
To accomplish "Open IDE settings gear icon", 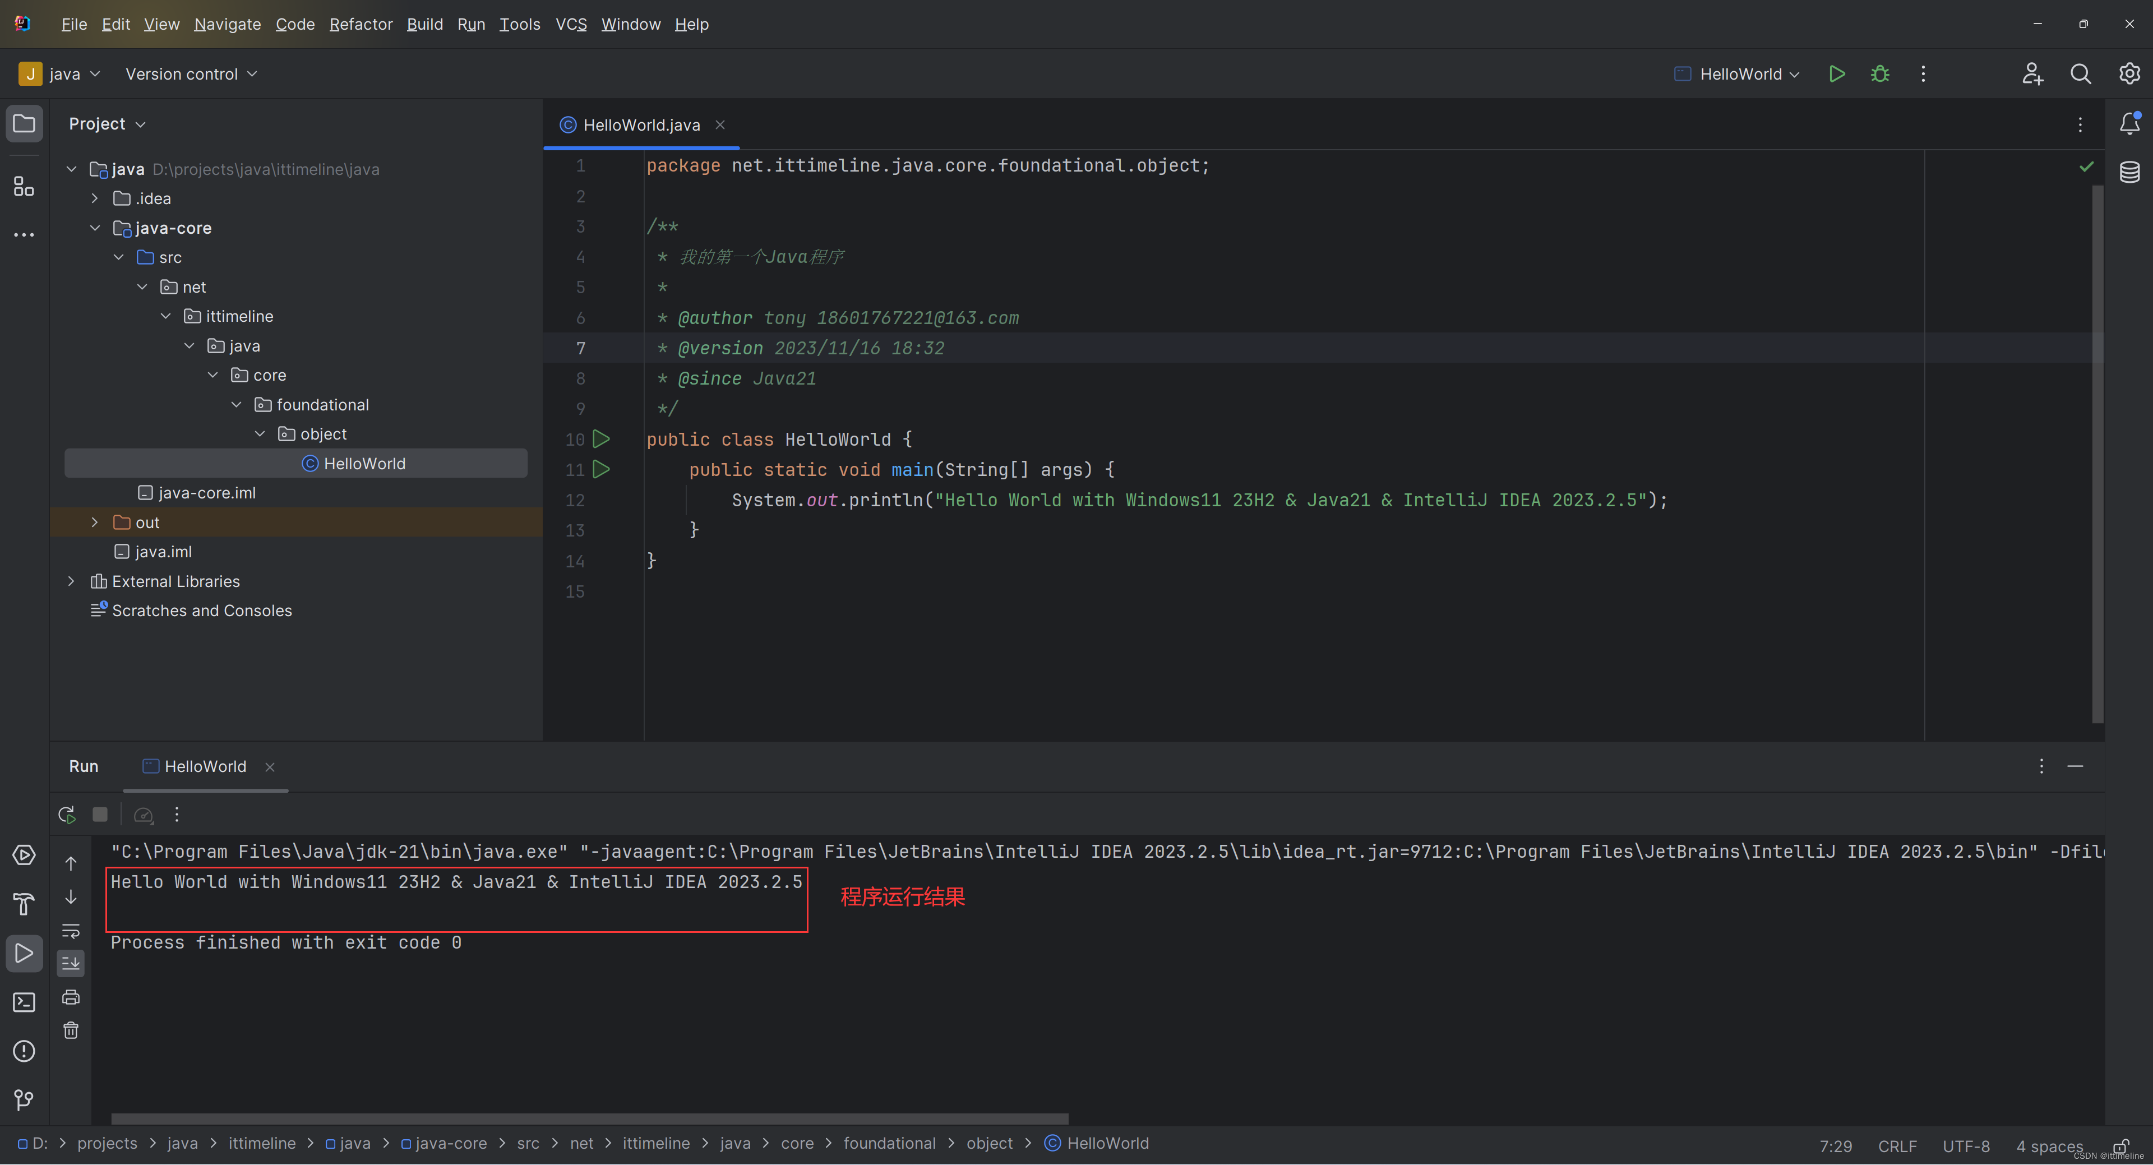I will pos(2129,73).
